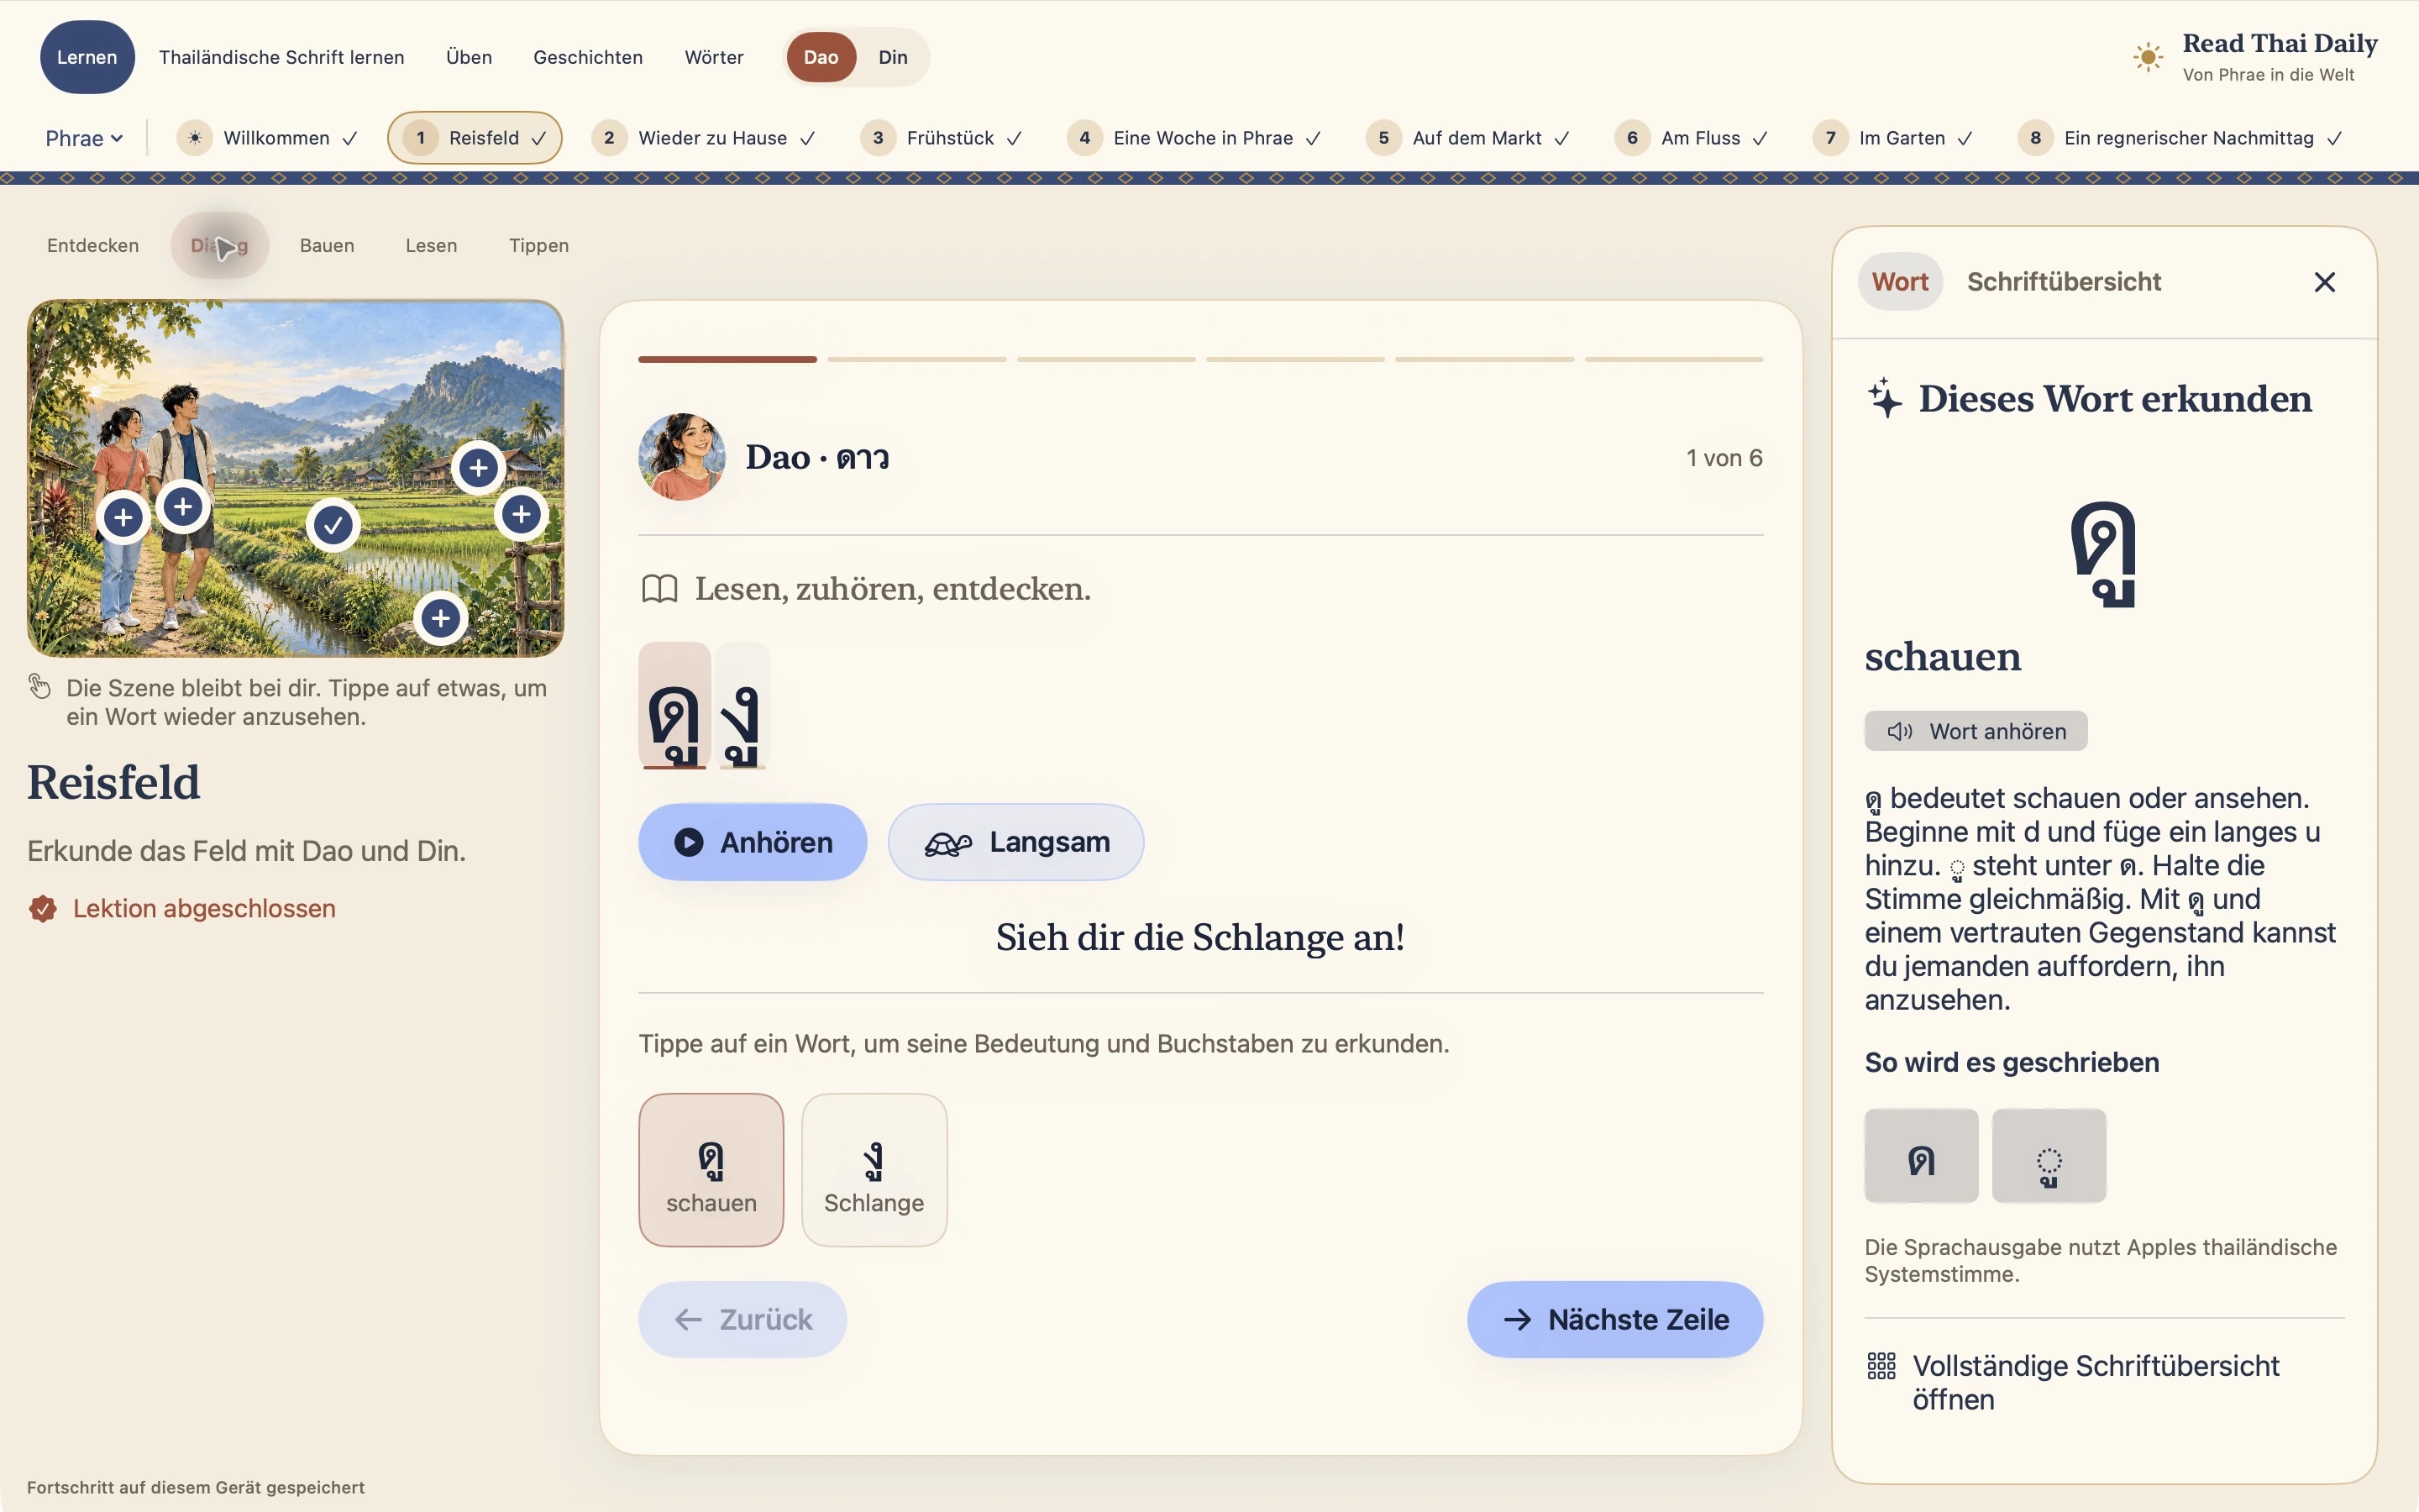Open the Wörter page
Image resolution: width=2419 pixels, height=1512 pixels.
coord(714,57)
